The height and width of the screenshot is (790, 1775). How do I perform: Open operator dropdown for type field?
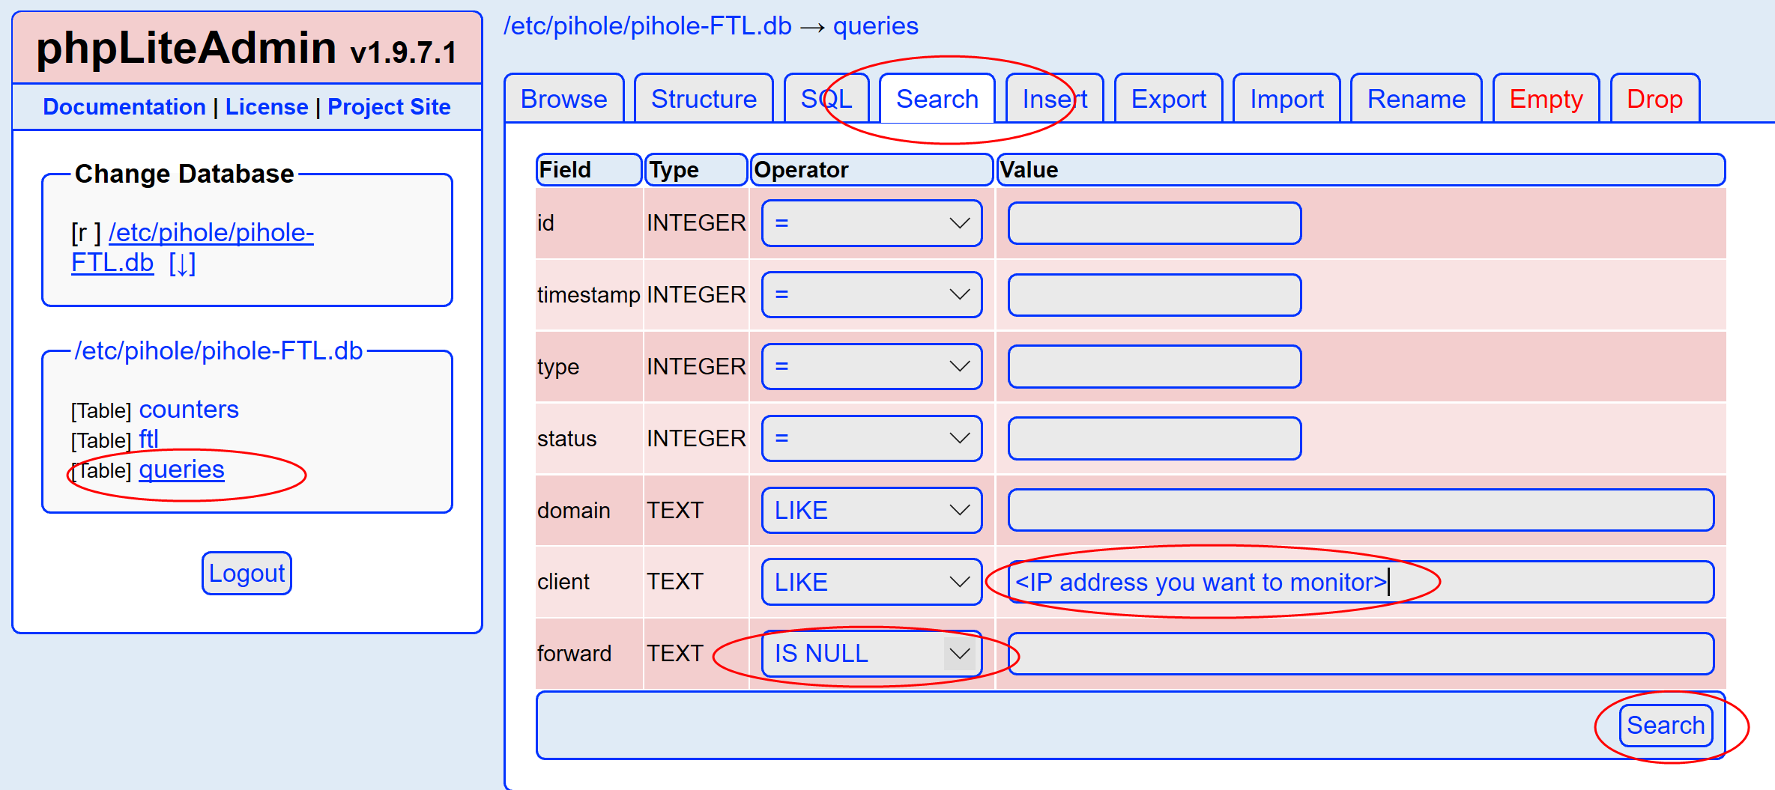[871, 367]
